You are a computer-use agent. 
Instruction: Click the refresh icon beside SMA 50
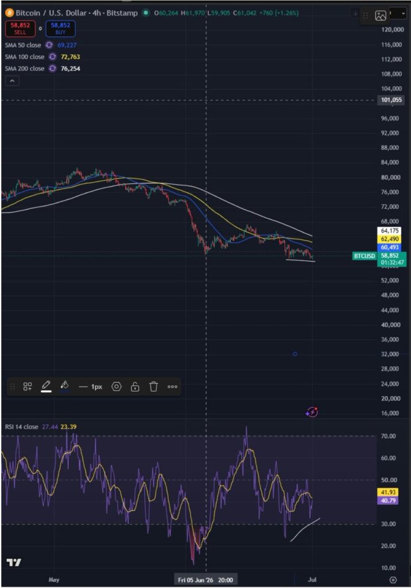(49, 45)
